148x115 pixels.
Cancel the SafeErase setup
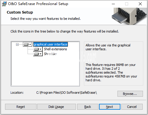coord(132,107)
